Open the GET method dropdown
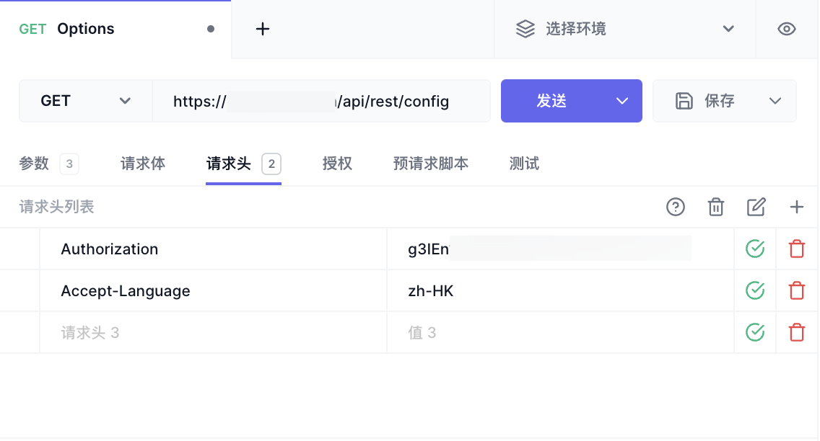Viewport: 820px width, 441px height. pyautogui.click(x=85, y=101)
